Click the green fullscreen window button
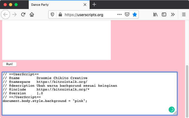 pos(16,5)
